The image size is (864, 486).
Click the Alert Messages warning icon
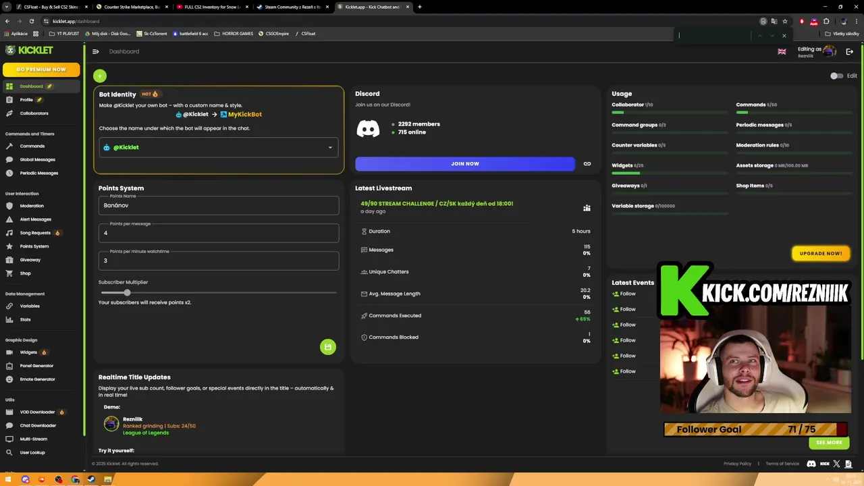click(9, 219)
